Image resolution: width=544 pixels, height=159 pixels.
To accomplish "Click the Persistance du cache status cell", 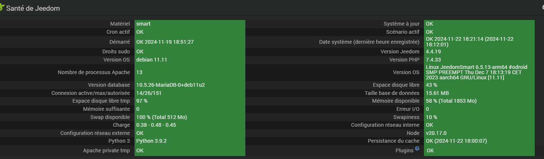I will click(x=455, y=141).
